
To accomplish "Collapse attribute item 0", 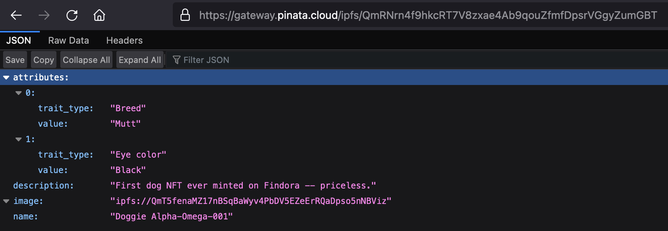I will (19, 93).
